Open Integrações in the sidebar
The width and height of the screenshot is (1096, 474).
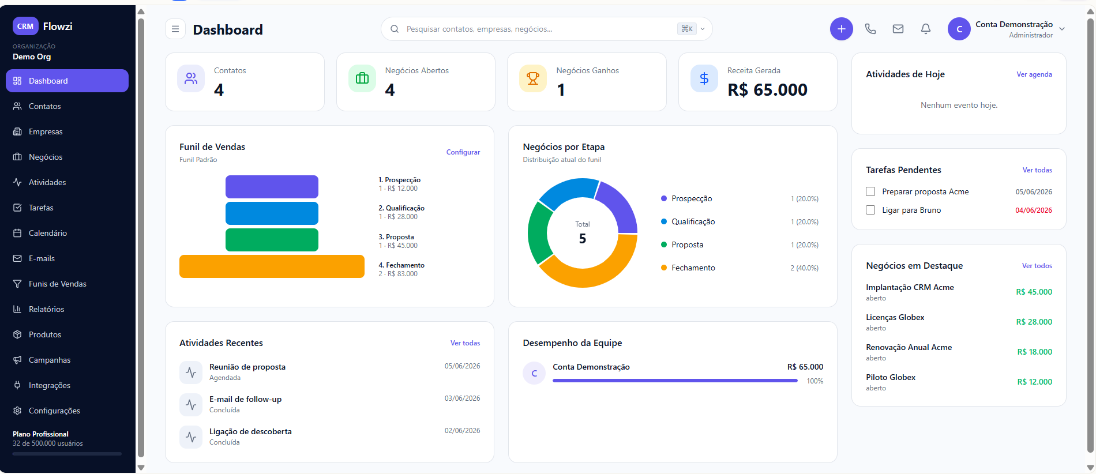coord(67,385)
